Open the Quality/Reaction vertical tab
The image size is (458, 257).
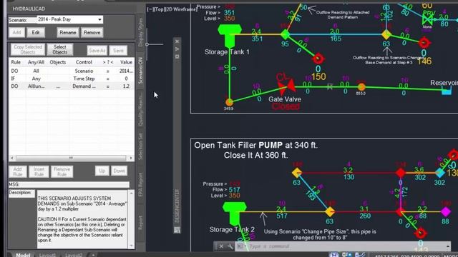140,109
